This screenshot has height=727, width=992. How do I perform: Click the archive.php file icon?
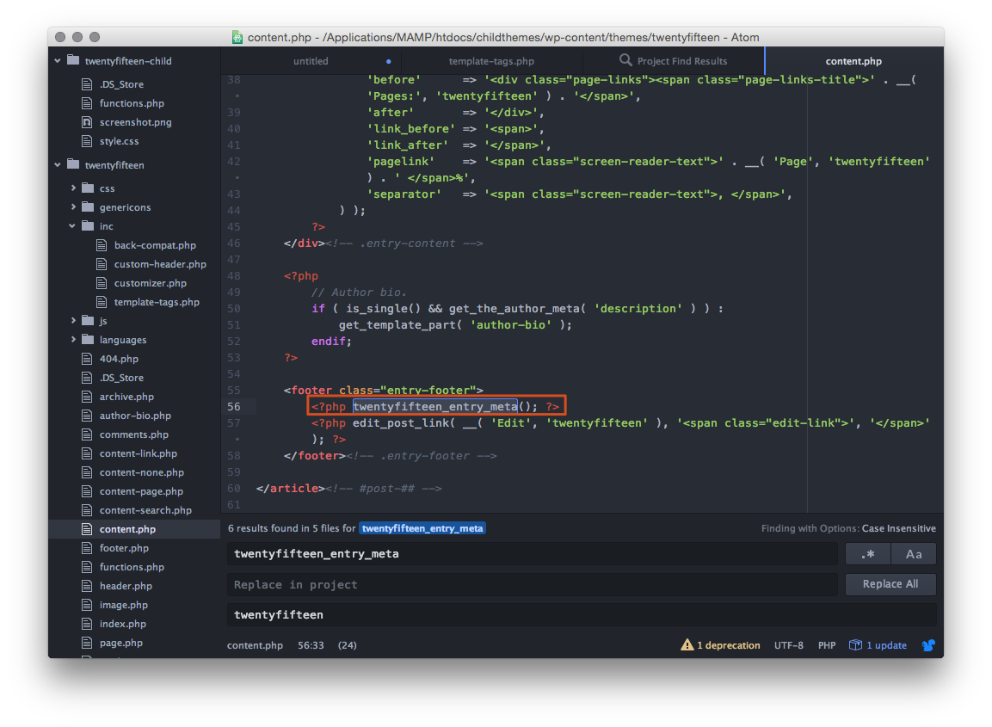tap(87, 397)
